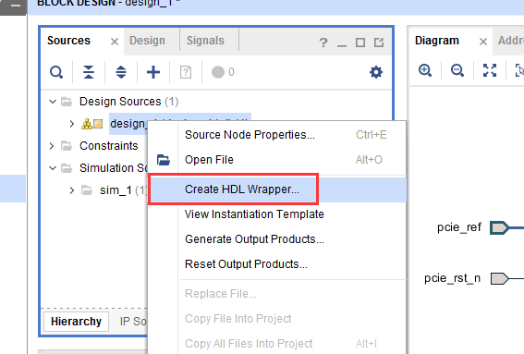Click Copy All Files Into Project entry
The image size is (524, 354).
(x=277, y=343)
